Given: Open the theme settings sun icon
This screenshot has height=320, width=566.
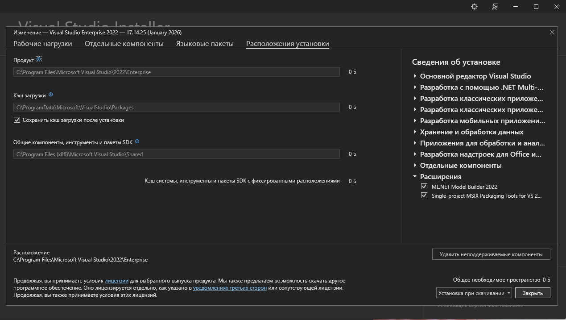Looking at the screenshot, I should click(x=474, y=7).
